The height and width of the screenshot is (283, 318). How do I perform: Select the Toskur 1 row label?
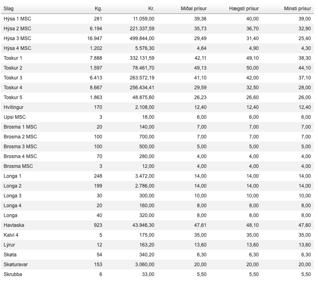click(x=13, y=58)
